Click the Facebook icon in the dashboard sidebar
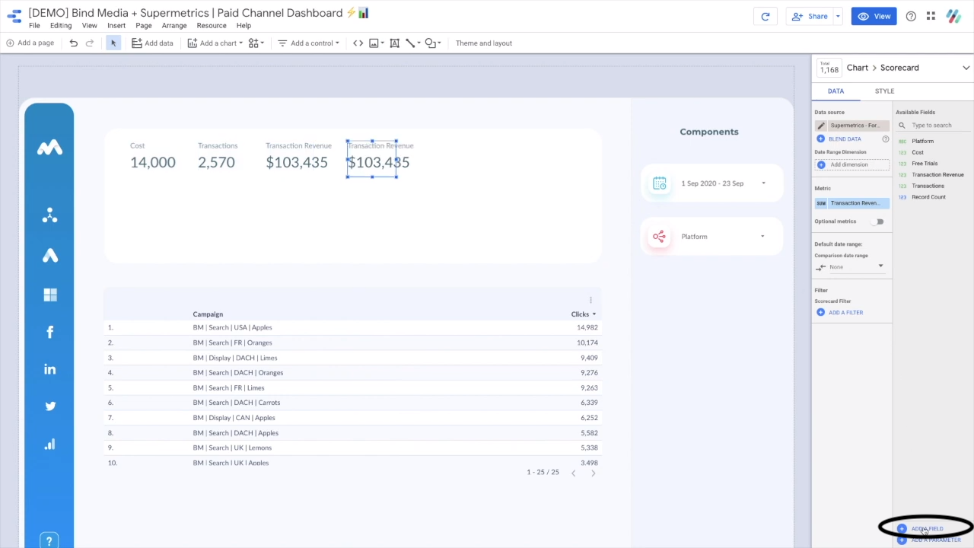 [x=49, y=332]
